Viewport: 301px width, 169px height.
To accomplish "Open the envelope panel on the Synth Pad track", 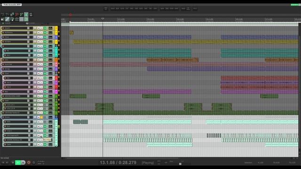I will (x=50, y=64).
